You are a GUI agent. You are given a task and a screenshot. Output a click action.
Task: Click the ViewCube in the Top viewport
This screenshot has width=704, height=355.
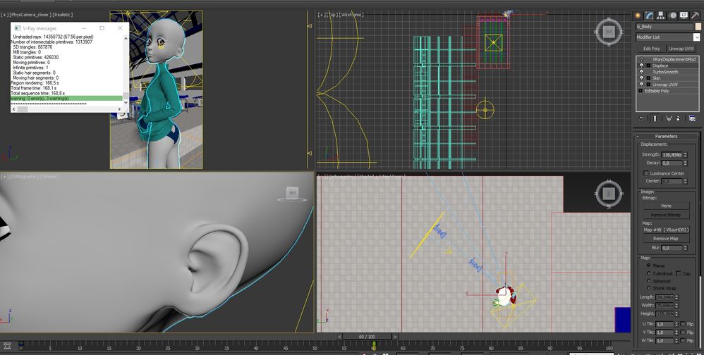click(609, 32)
